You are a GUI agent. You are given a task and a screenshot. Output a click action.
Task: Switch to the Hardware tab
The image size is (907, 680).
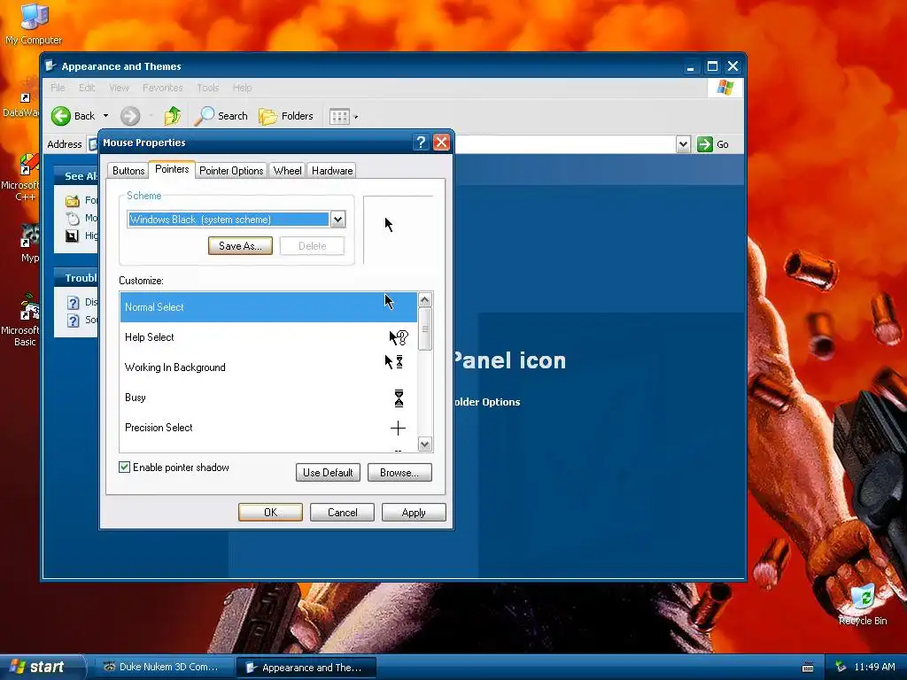pos(332,171)
